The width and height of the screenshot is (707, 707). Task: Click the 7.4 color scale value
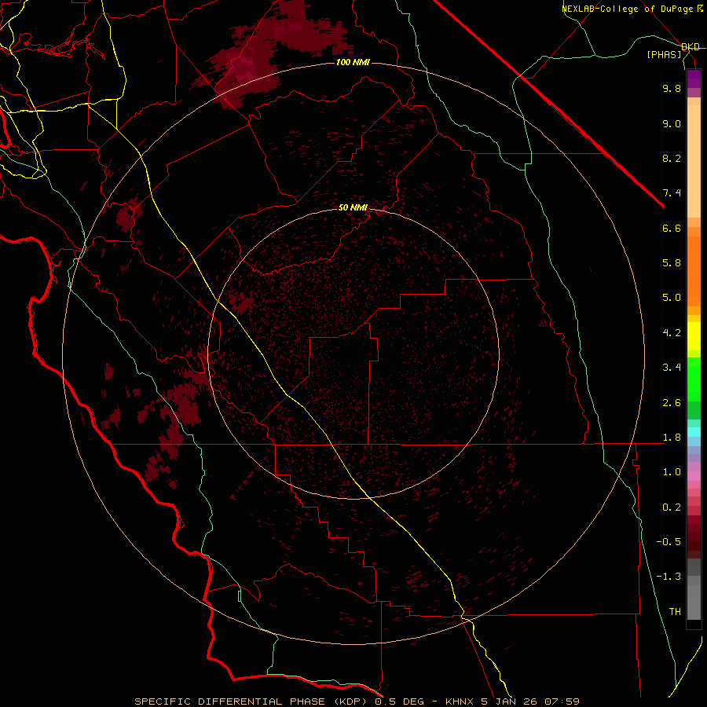[672, 193]
